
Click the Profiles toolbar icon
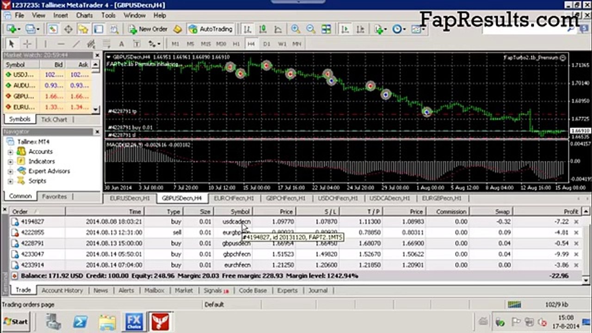[x=32, y=29]
